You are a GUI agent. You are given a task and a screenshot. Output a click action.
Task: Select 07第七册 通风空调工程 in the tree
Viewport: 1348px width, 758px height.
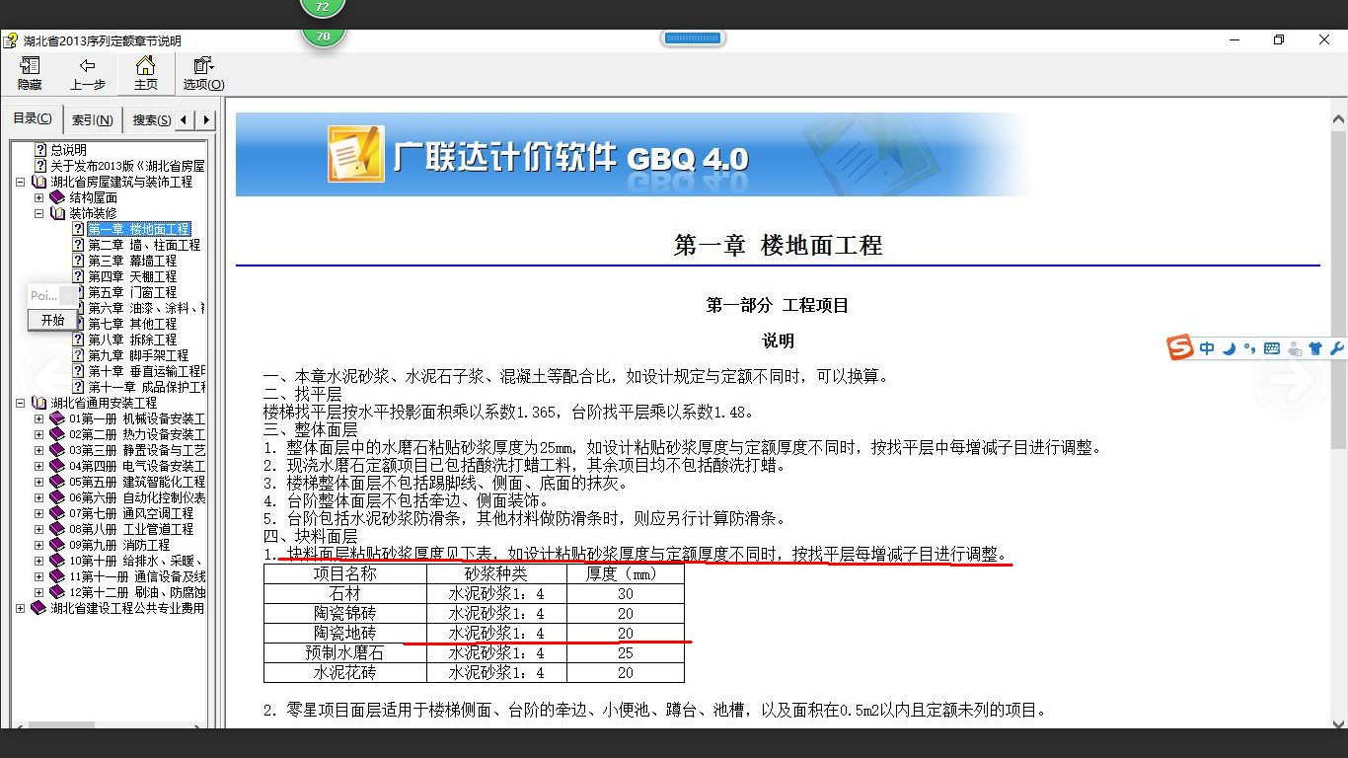[x=131, y=513]
